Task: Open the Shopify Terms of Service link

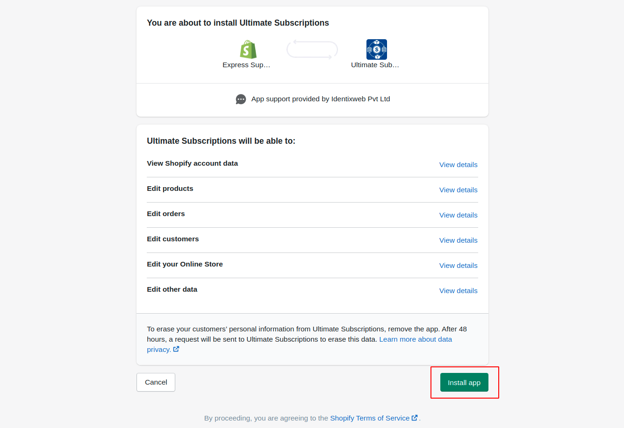Action: pyautogui.click(x=370, y=418)
